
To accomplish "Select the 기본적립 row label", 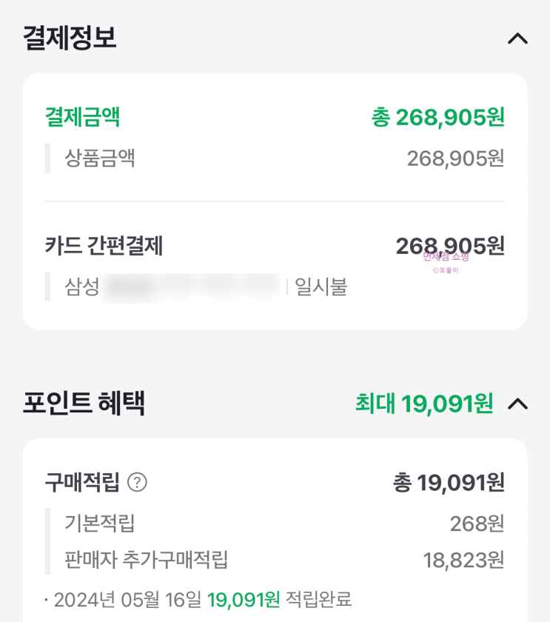I will tap(100, 524).
